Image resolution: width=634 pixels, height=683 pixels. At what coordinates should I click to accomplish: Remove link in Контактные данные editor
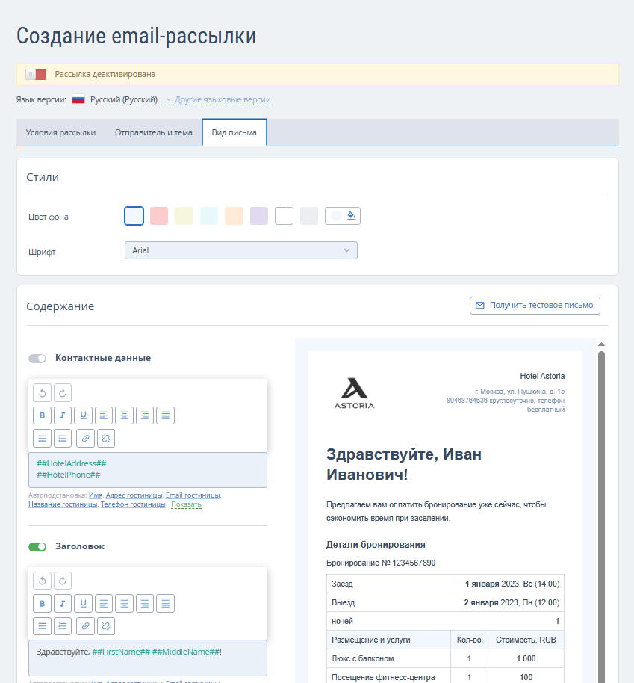[106, 438]
